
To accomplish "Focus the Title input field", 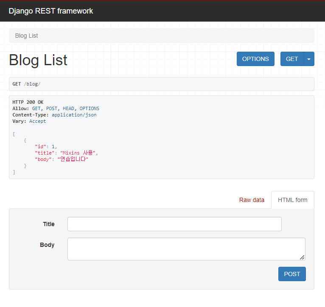I will pos(174,224).
